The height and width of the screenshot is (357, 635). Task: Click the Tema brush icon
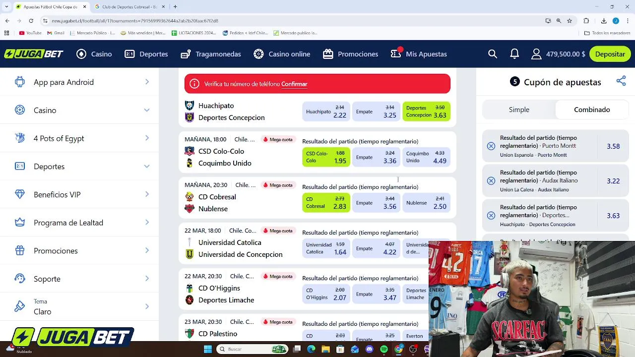click(x=20, y=306)
